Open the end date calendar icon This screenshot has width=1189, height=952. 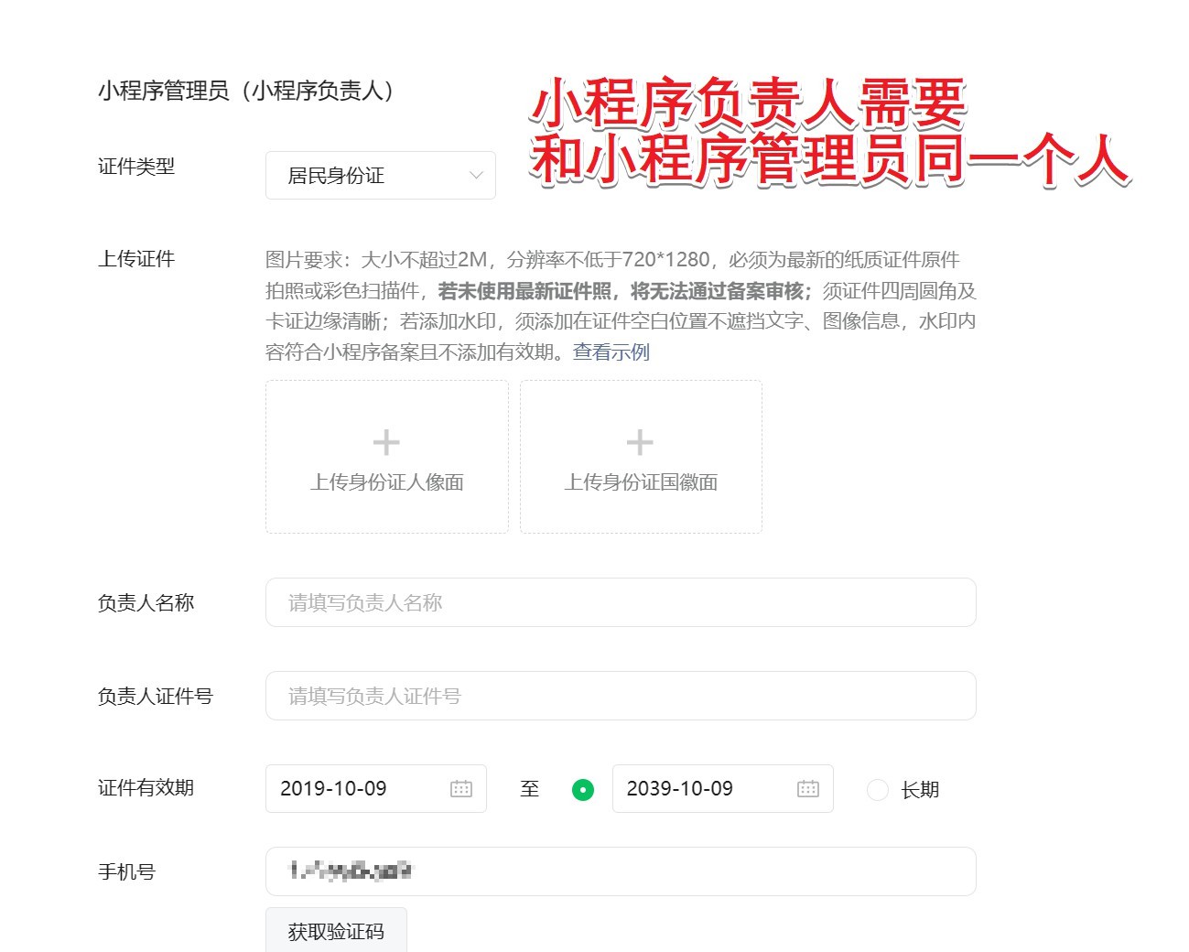[808, 788]
